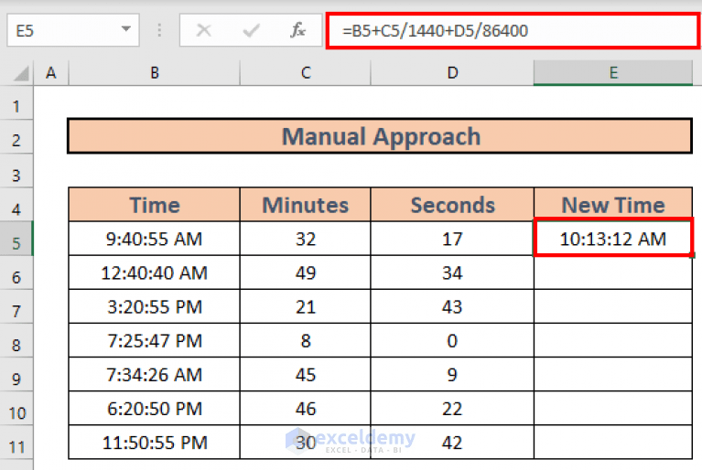Select Minutes cell containing 32

click(306, 239)
